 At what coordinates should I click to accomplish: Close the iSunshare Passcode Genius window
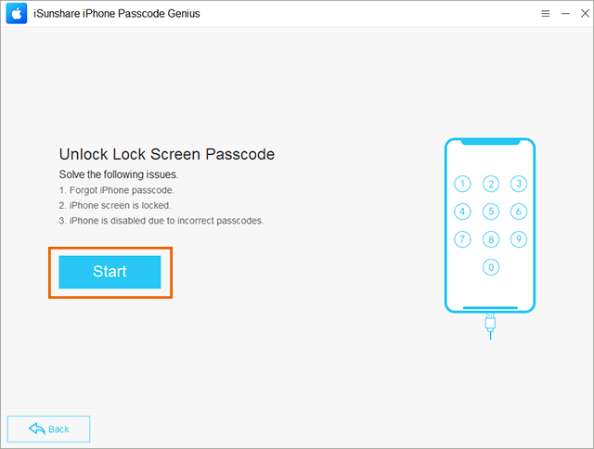click(585, 14)
